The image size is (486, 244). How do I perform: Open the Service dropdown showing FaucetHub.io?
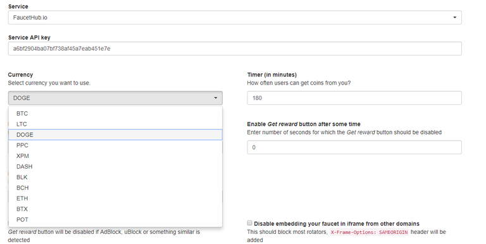(x=235, y=18)
